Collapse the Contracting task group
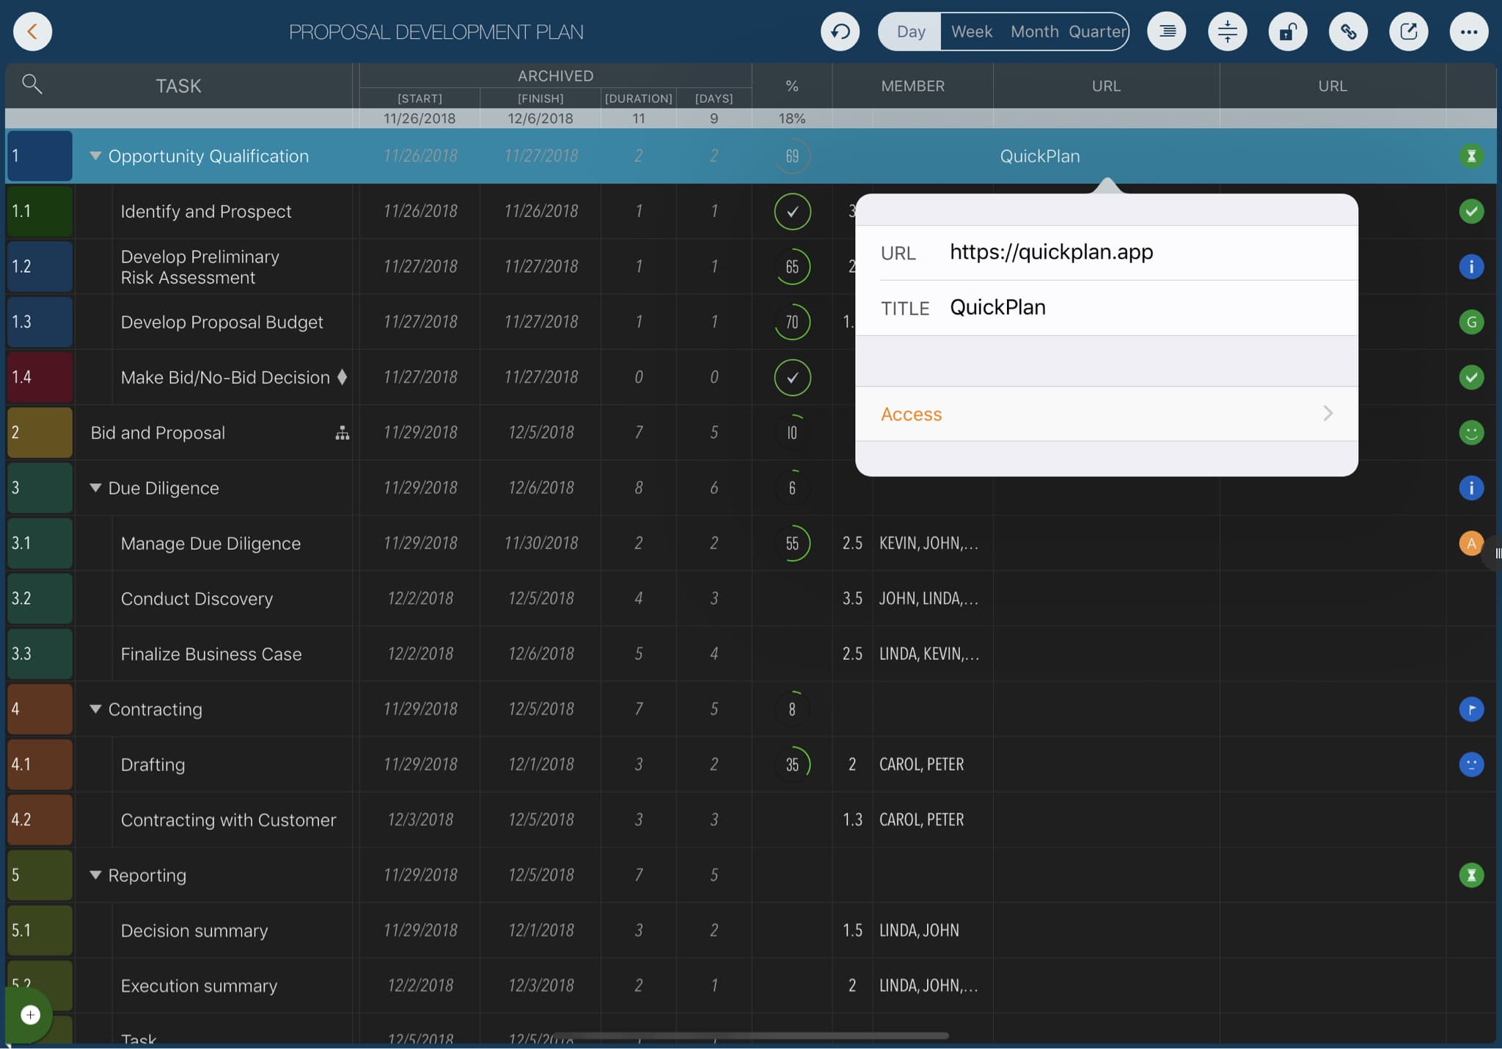Image resolution: width=1502 pixels, height=1049 pixels. click(x=95, y=710)
